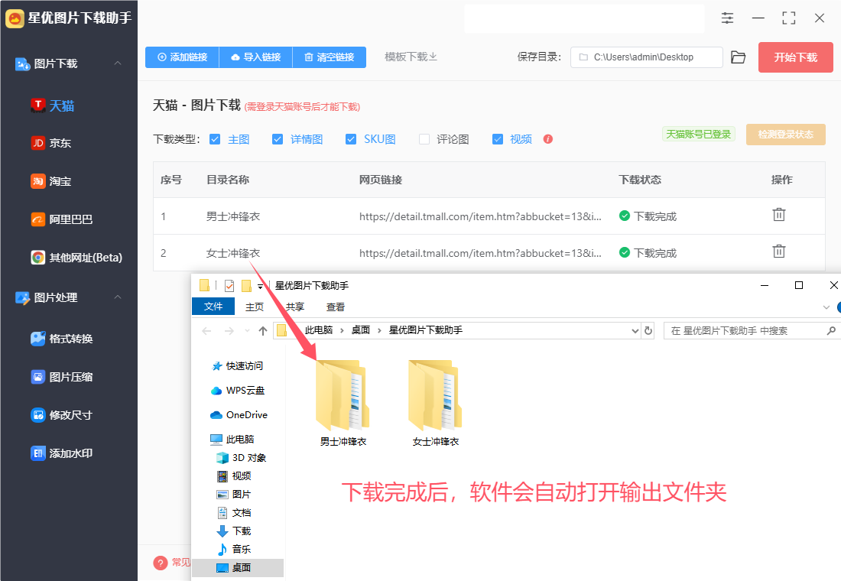Open the 文件 tab in Explorer
This screenshot has width=841, height=581.
(213, 307)
